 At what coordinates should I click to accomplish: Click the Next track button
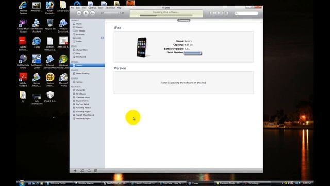click(x=92, y=13)
